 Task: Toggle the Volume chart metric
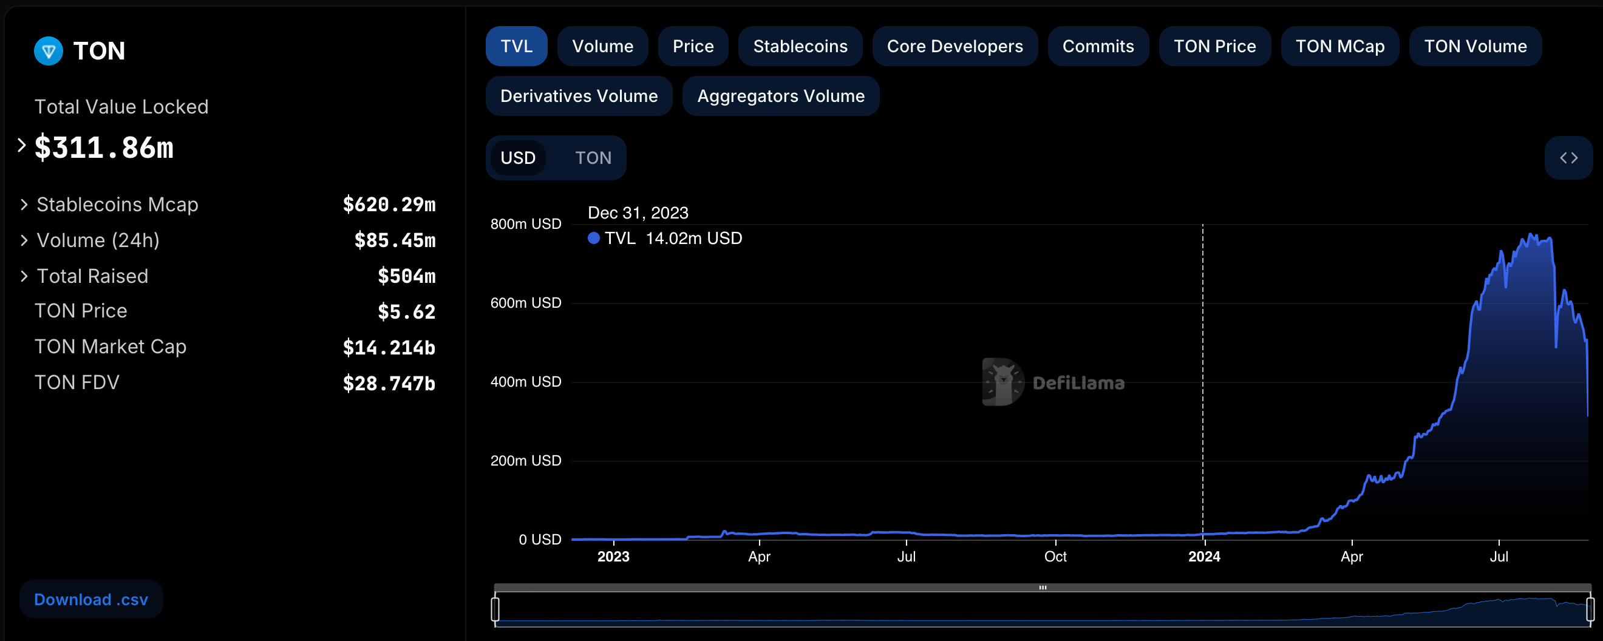[602, 46]
